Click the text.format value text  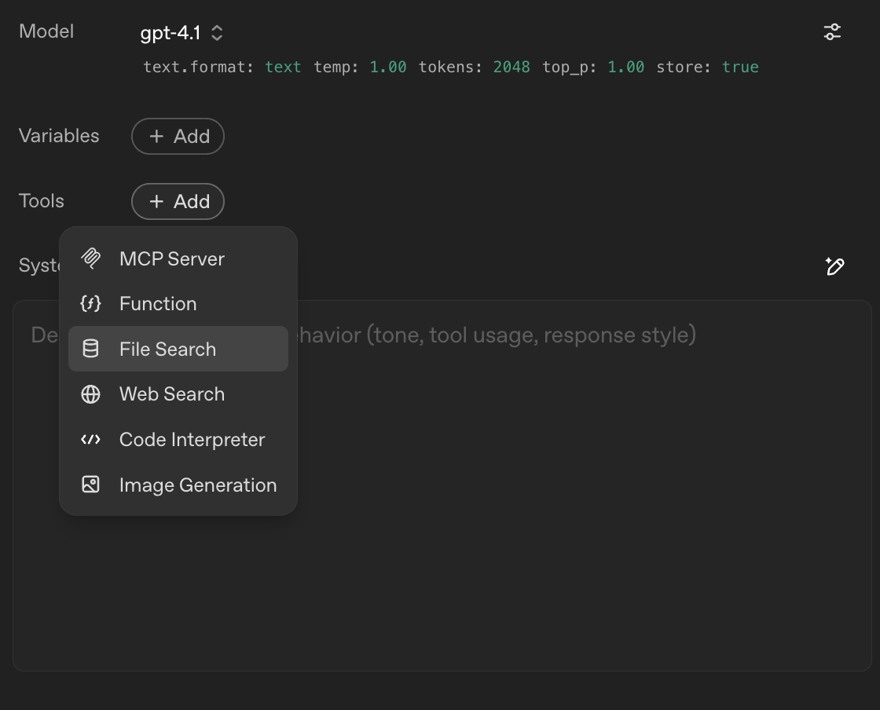tap(283, 68)
